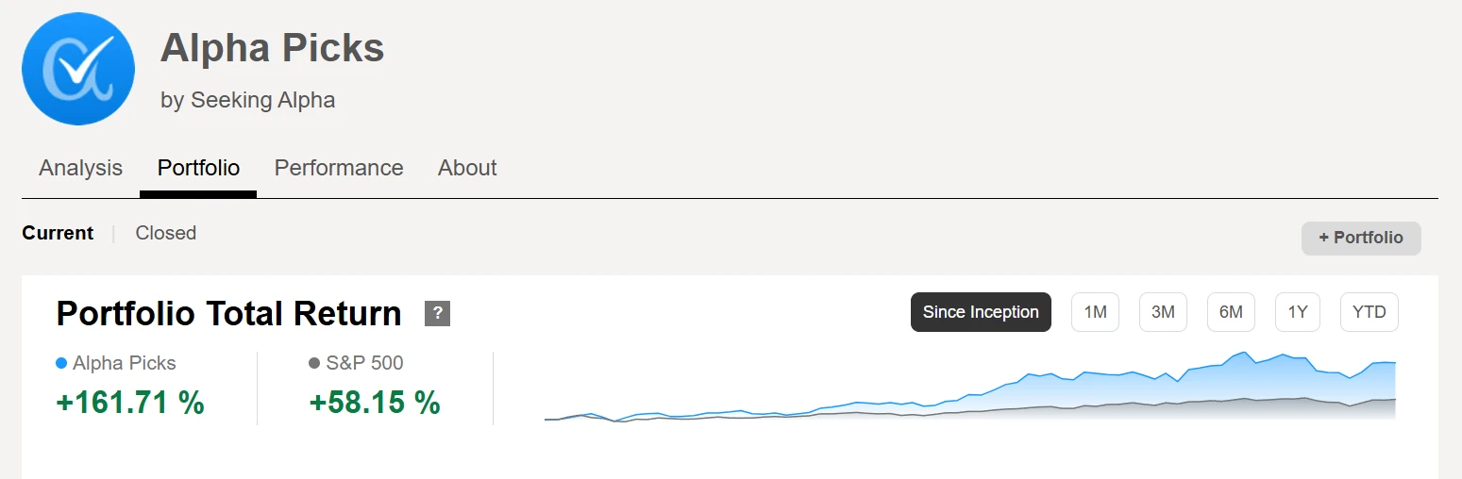Viewport: 1462px width, 479px height.
Task: Open the question mark help tooltip
Action: coord(437,314)
